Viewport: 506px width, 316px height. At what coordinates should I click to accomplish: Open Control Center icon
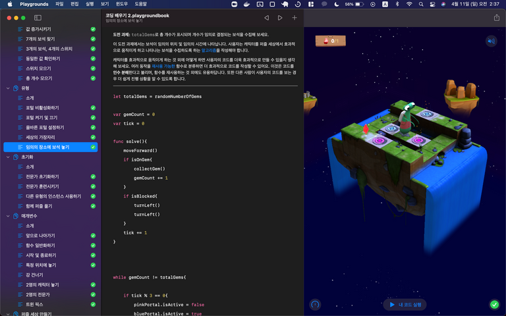click(432, 4)
